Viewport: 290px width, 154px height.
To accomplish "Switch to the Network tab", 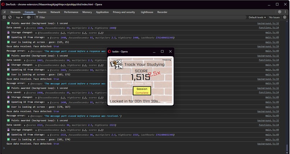I will pyautogui.click(x=55, y=12).
